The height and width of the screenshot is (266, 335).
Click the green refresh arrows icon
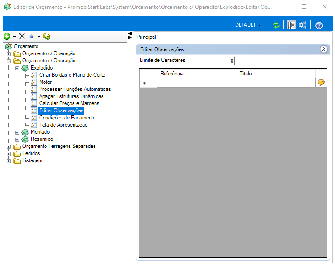pos(276,25)
